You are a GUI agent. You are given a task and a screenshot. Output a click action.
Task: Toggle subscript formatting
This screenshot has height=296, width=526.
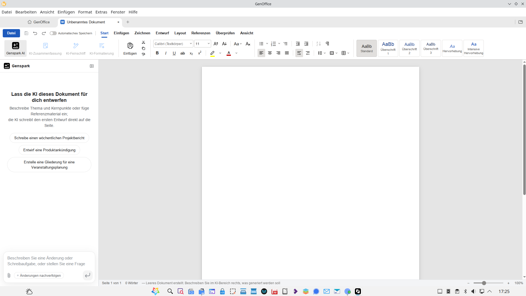tap(191, 53)
